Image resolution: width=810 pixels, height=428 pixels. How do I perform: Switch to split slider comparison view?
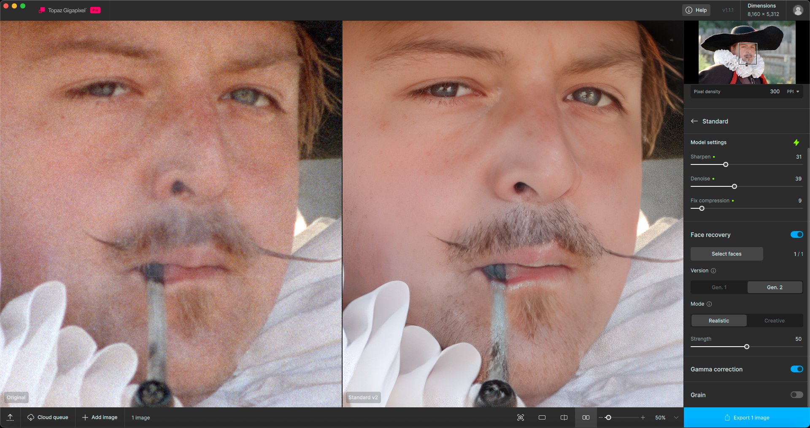point(564,417)
